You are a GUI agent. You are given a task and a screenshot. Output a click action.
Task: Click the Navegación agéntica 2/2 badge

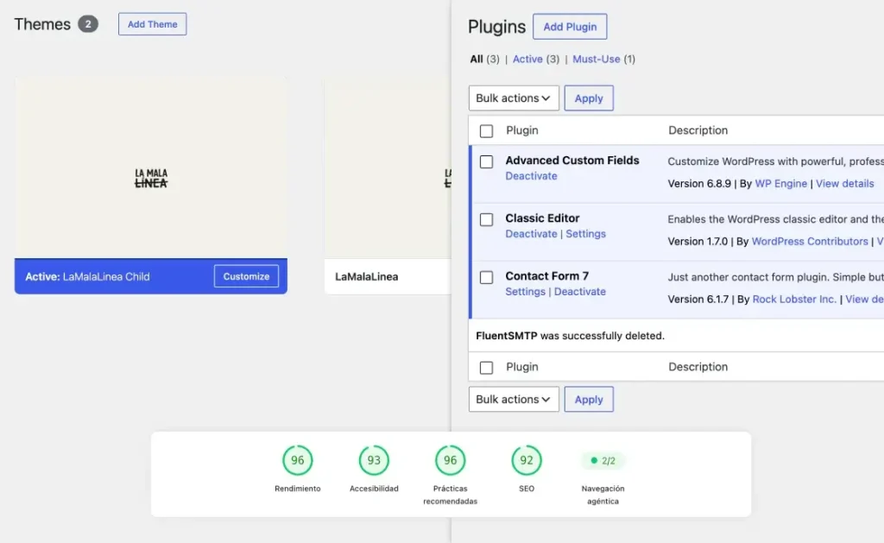[603, 461]
